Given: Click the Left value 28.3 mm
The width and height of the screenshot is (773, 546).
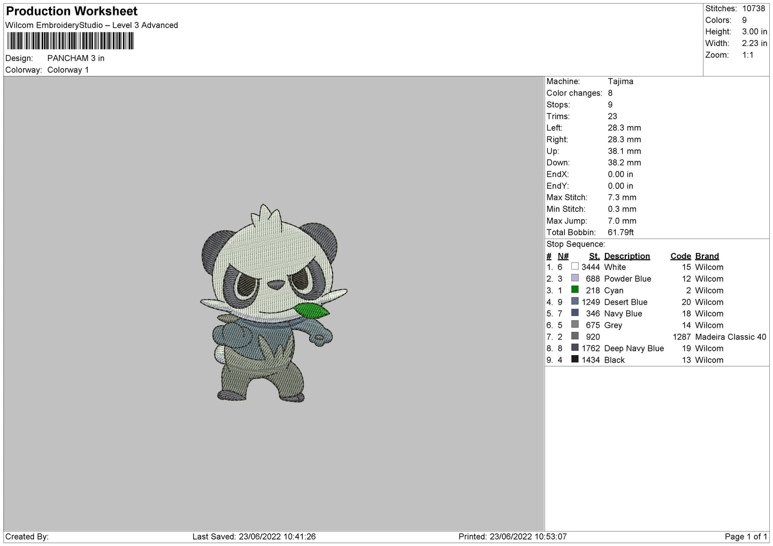Looking at the screenshot, I should coord(624,128).
